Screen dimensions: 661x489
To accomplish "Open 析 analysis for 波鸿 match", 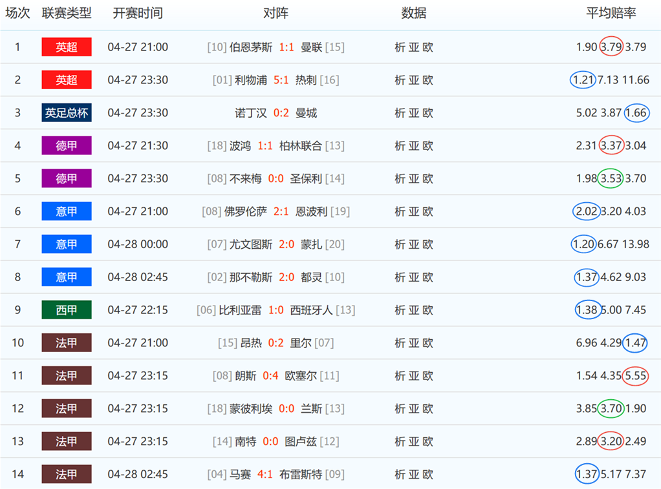I will pos(400,146).
